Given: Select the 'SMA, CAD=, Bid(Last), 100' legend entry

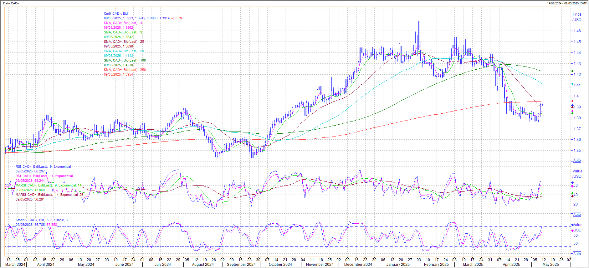Looking at the screenshot, I should (125, 60).
